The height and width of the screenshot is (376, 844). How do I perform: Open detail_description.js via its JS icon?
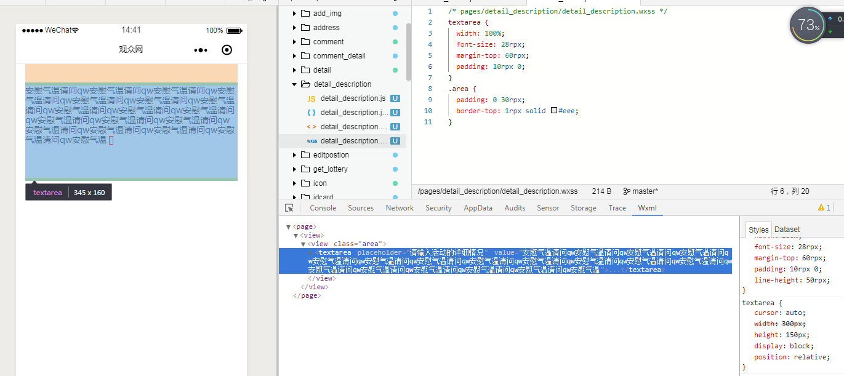tap(311, 98)
